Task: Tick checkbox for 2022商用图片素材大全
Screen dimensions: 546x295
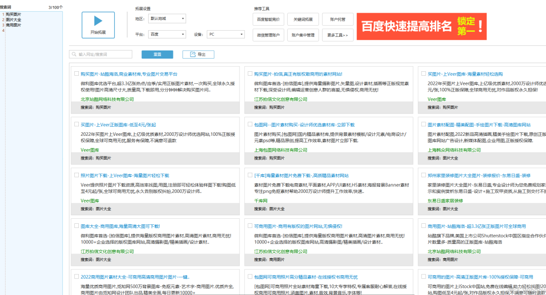Action: coord(76,277)
